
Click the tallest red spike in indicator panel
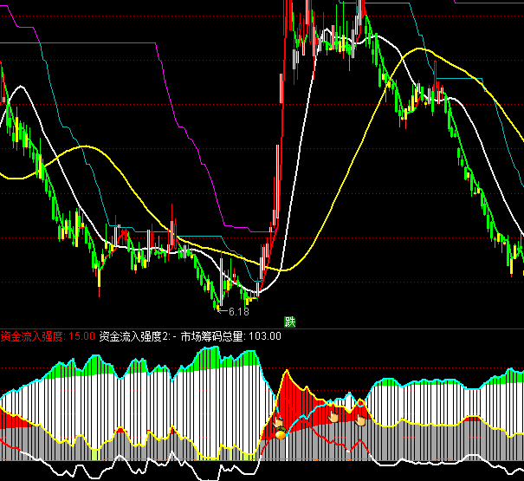(285, 374)
